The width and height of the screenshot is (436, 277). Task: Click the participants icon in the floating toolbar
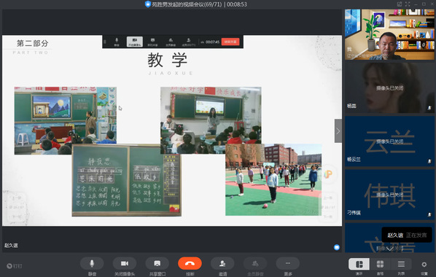coord(189,42)
